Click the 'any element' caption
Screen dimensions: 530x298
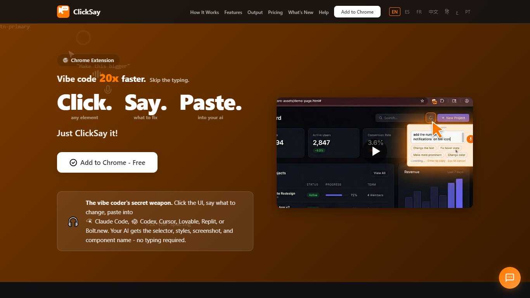click(x=85, y=118)
